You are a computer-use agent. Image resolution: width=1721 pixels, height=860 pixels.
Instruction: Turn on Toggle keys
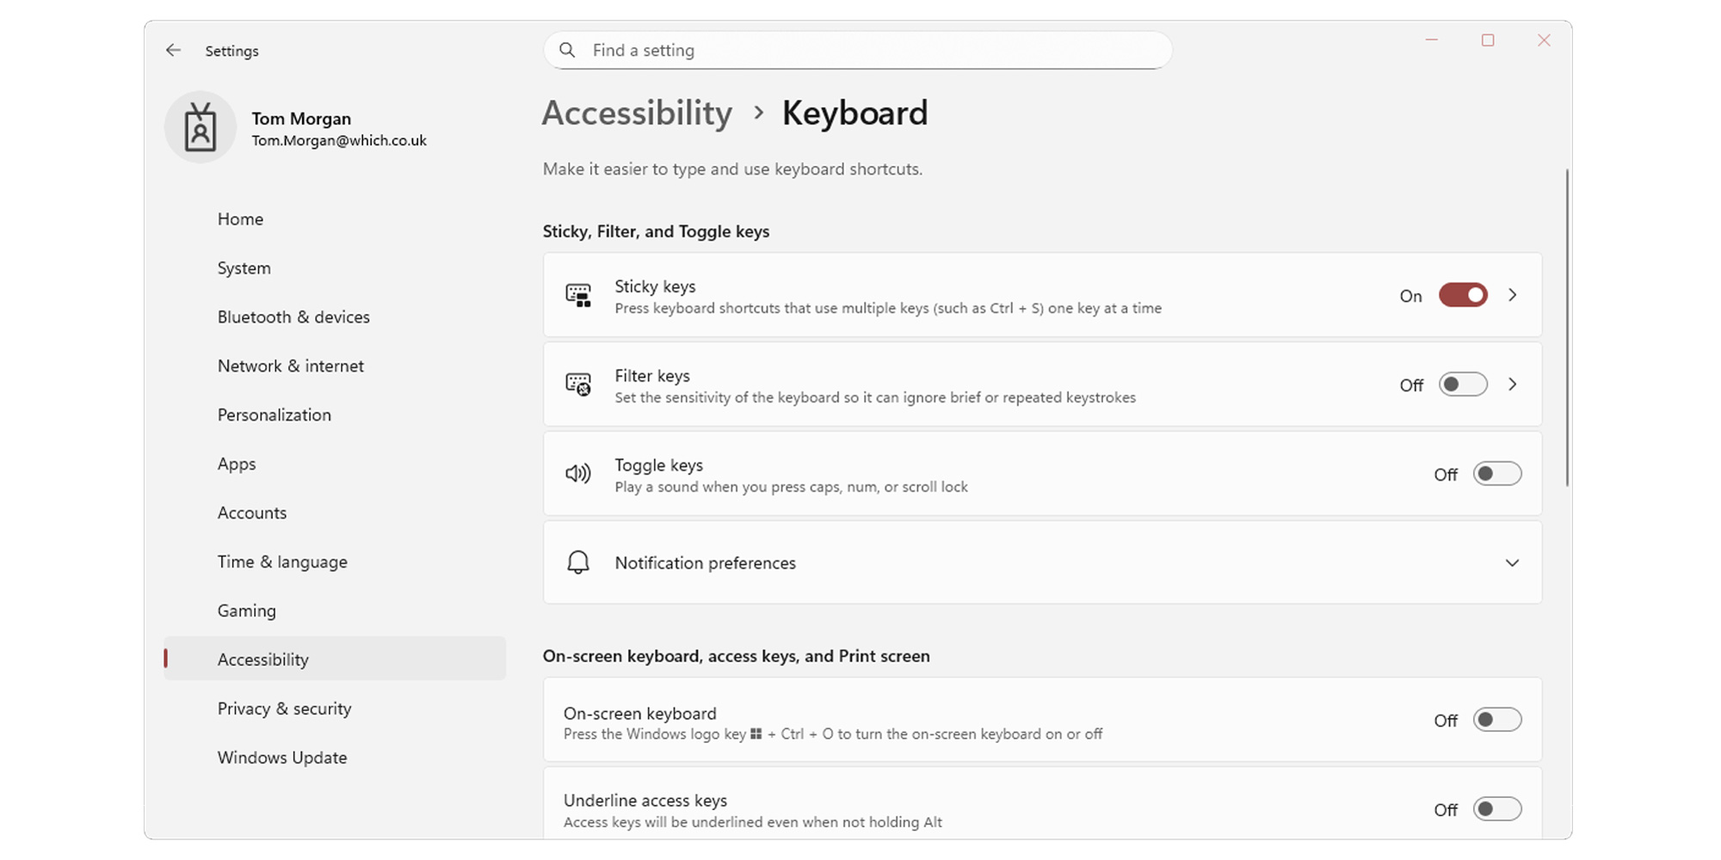pyautogui.click(x=1497, y=474)
